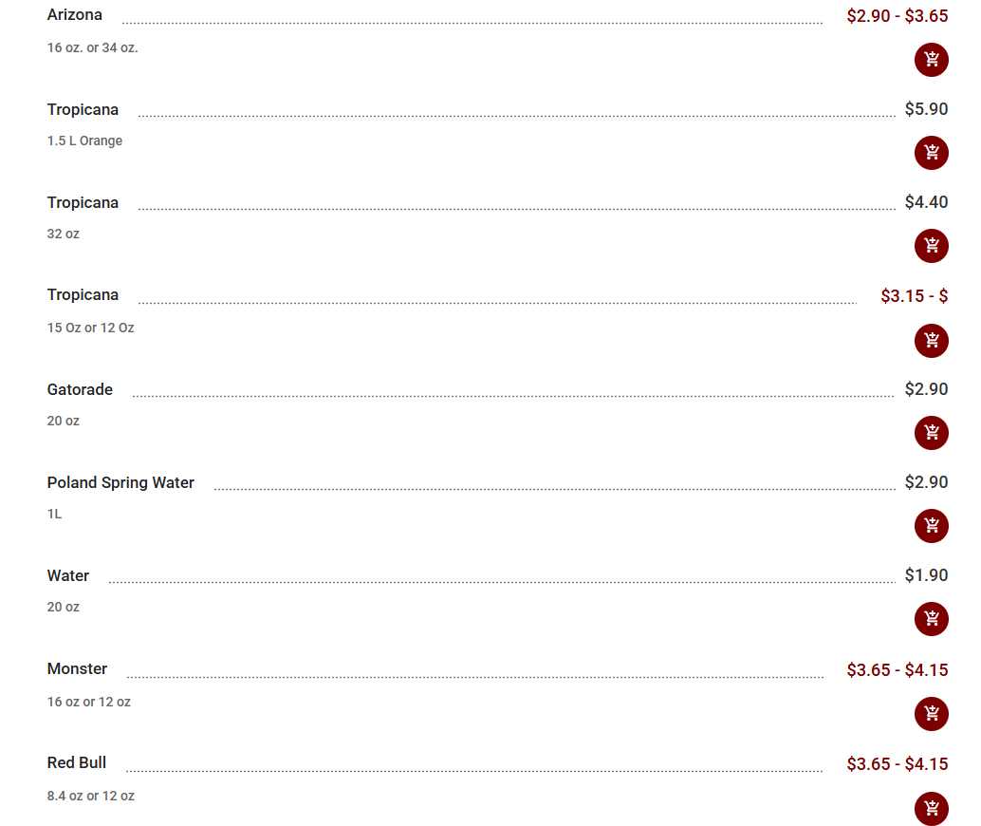Add Gatorade 20 oz to cart
This screenshot has height=826, width=981.
[931, 433]
